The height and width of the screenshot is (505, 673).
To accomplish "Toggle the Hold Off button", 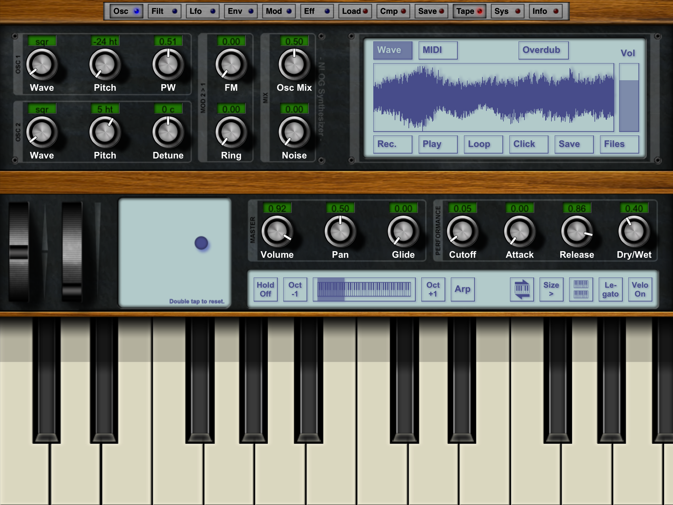I will 266,289.
